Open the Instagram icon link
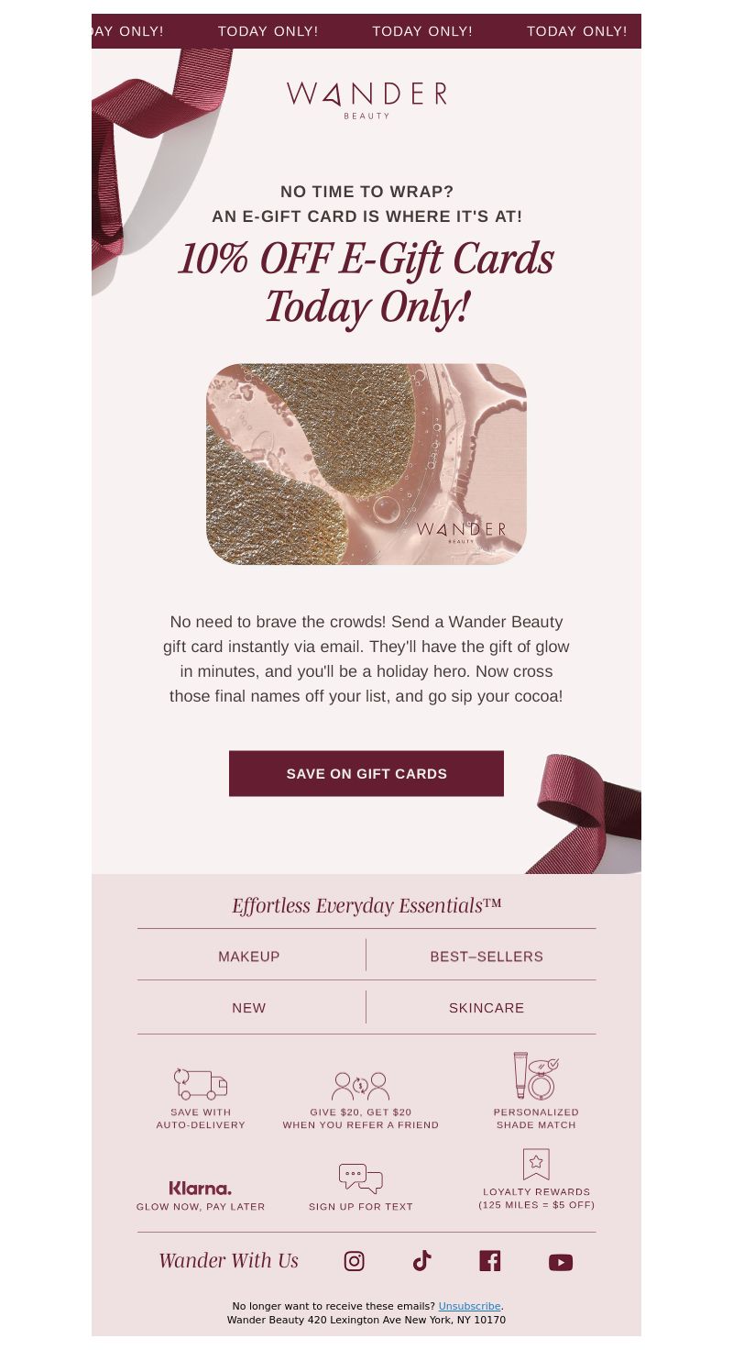Viewport: 733px width, 1372px height. tap(355, 1261)
